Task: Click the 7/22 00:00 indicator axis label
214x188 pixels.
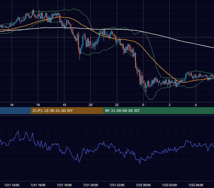Action: click(143, 185)
